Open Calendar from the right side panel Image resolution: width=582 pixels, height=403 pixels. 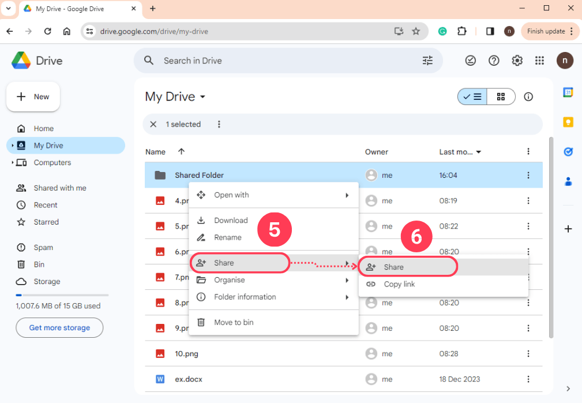(x=568, y=92)
